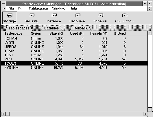Select the SOHAN tablespace row

pos(74,38)
